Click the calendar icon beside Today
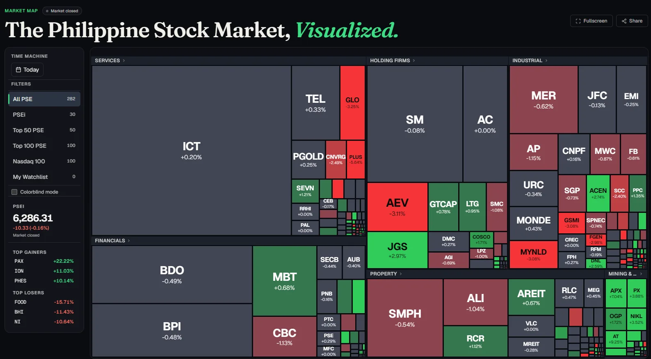Viewport: 651px width, 359px height. (18, 70)
